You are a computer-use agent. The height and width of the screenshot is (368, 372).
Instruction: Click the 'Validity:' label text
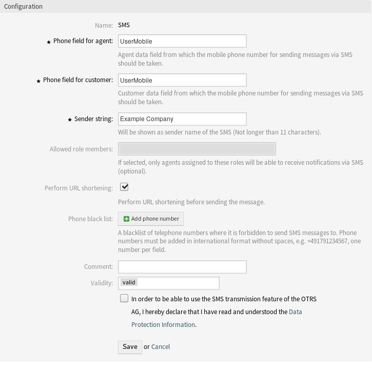pyautogui.click(x=102, y=283)
